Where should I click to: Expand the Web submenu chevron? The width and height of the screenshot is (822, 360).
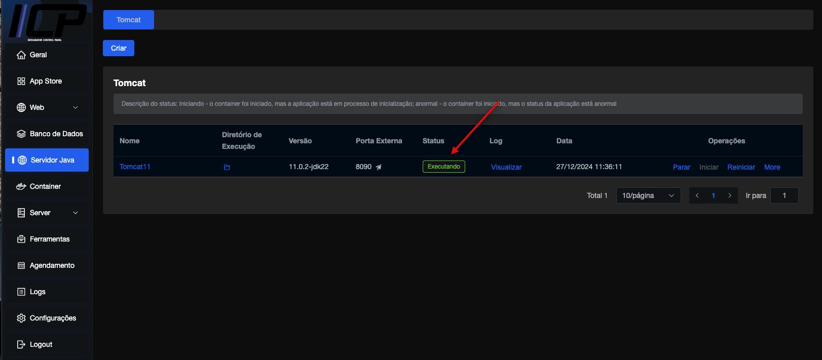click(x=76, y=107)
